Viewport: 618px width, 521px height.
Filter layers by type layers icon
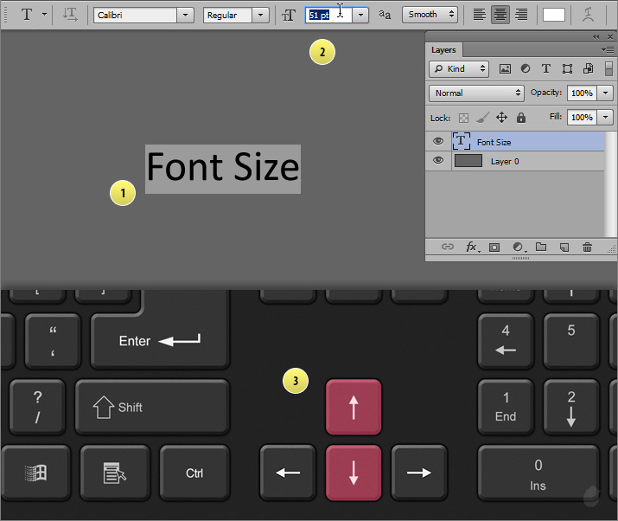[546, 68]
